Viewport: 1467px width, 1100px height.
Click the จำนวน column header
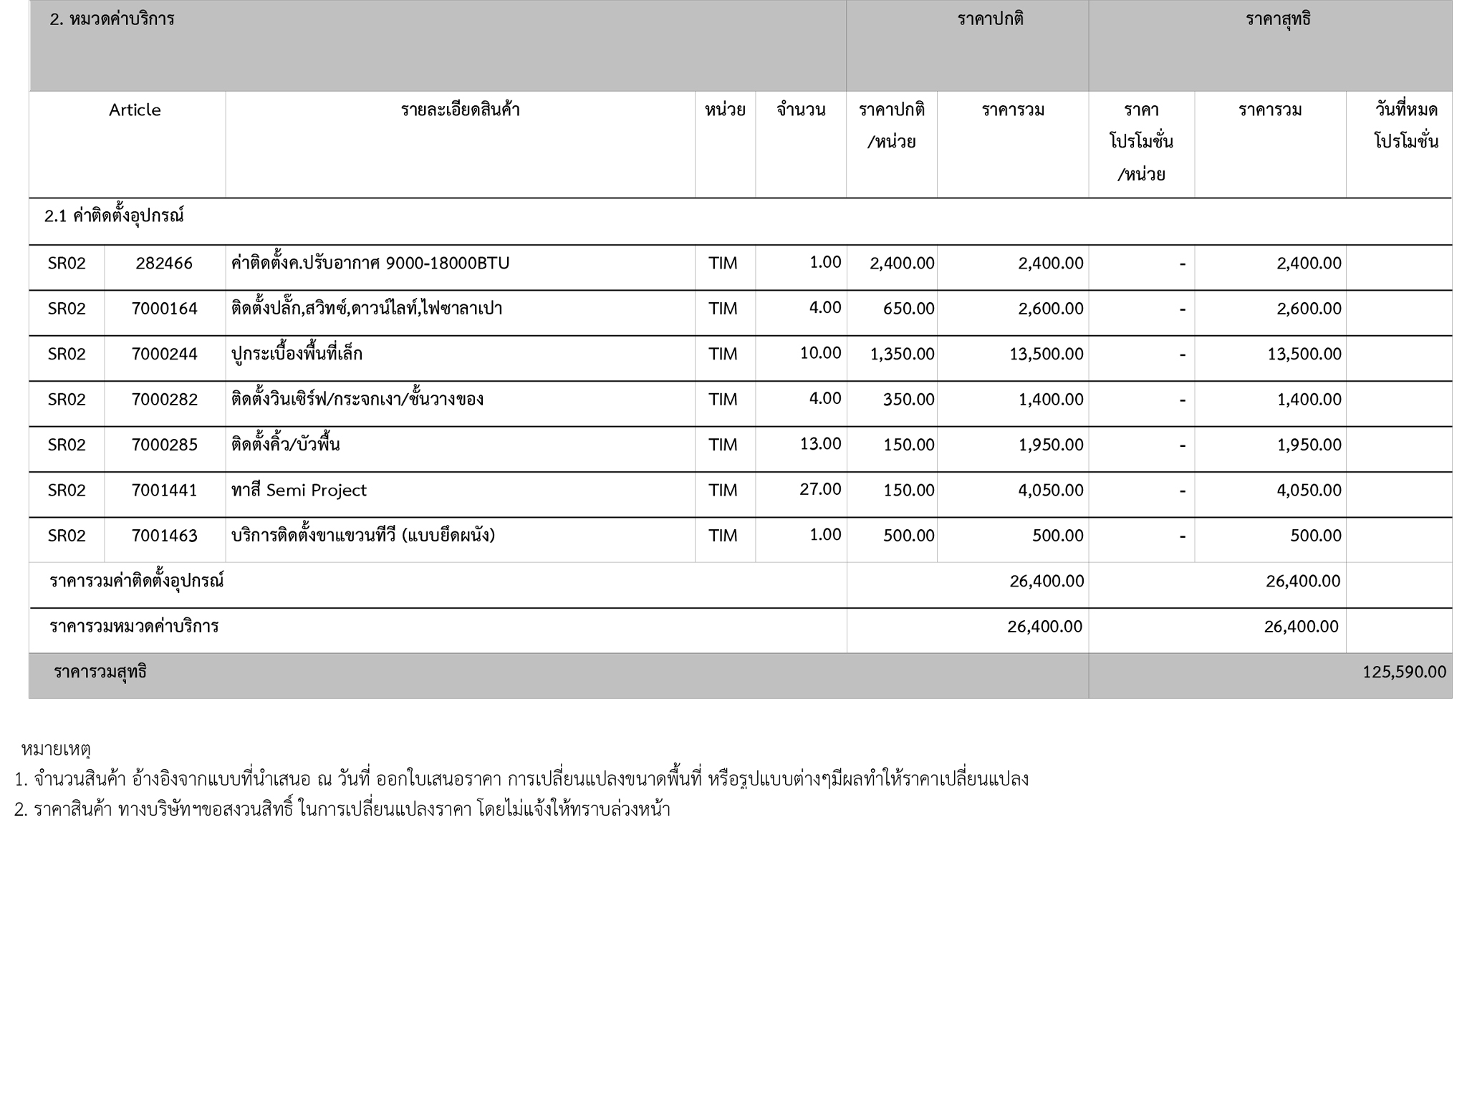pyautogui.click(x=801, y=110)
